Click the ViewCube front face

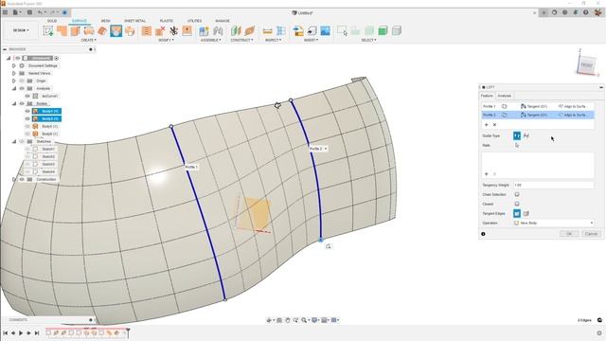coord(586,65)
